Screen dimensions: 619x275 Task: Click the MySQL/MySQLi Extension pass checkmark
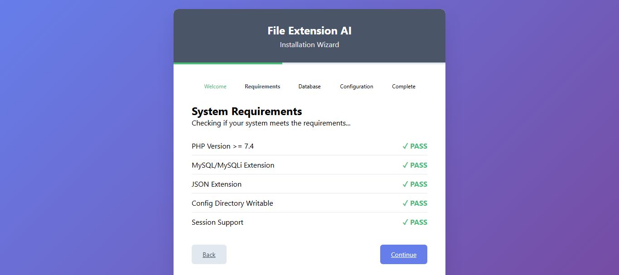click(406, 165)
